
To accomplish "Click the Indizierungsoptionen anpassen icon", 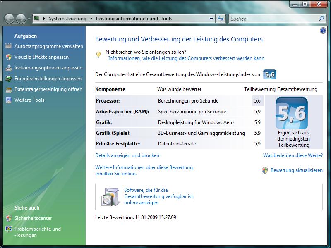I will pyautogui.click(x=9, y=68).
